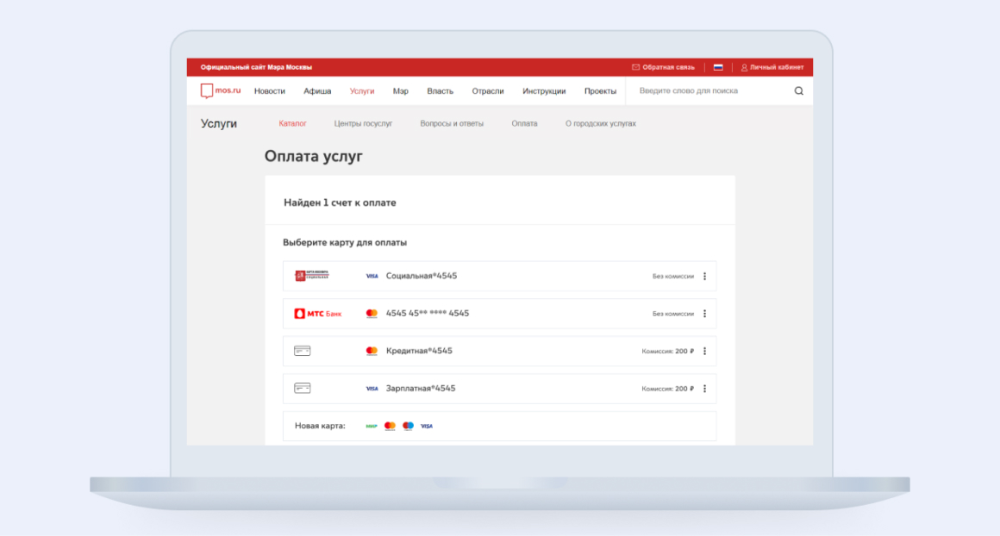This screenshot has width=1000, height=536.
Task: Click the generic card icon beside Зарплатная*4545
Action: (303, 389)
